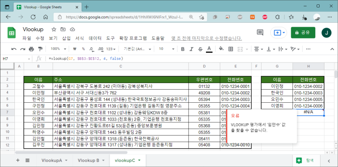Go to the Sheets home logo
338x167 pixels.
[12, 33]
